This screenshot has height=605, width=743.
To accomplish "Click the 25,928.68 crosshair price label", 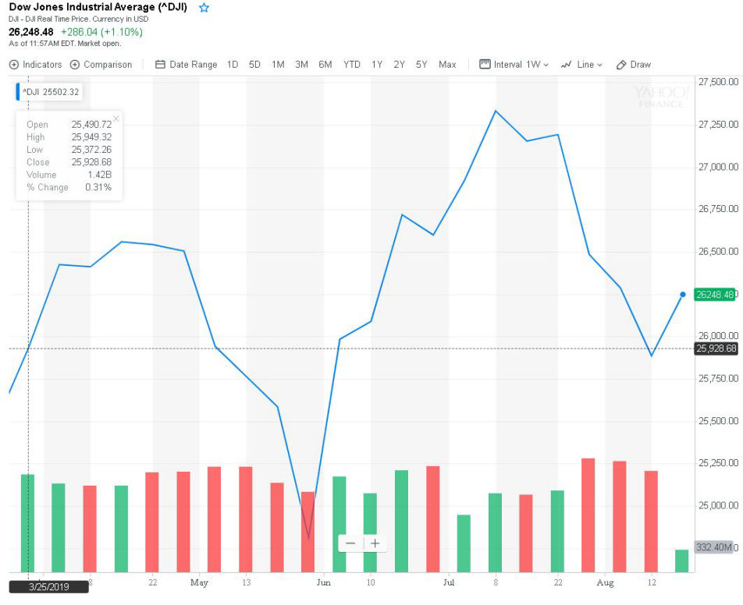I will click(x=716, y=349).
